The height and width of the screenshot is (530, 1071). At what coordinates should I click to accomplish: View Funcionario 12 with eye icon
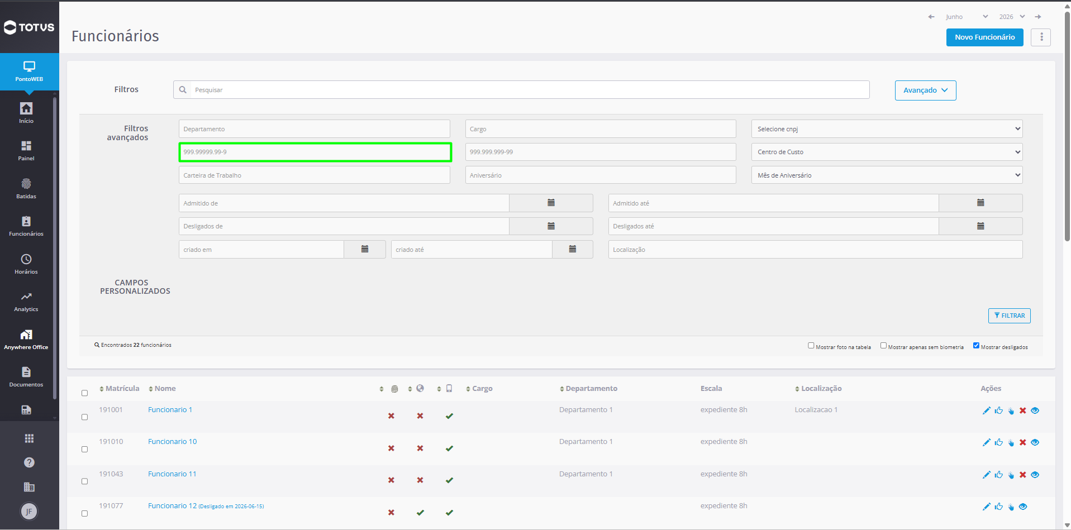tap(1023, 507)
